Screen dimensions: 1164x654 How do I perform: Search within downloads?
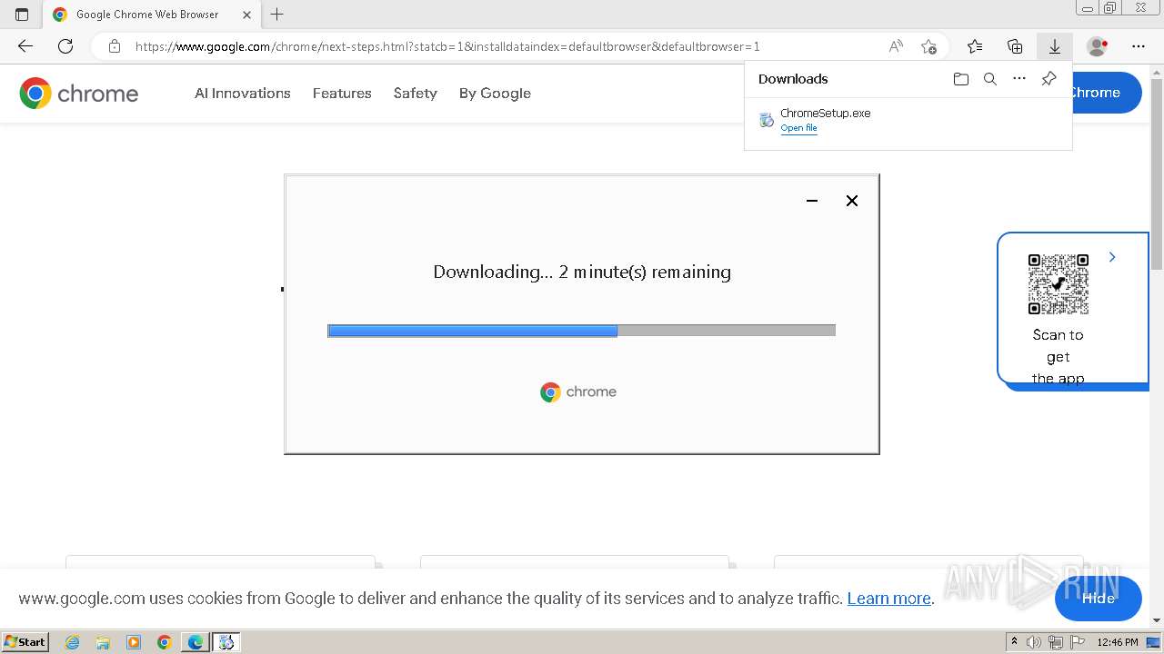990,79
